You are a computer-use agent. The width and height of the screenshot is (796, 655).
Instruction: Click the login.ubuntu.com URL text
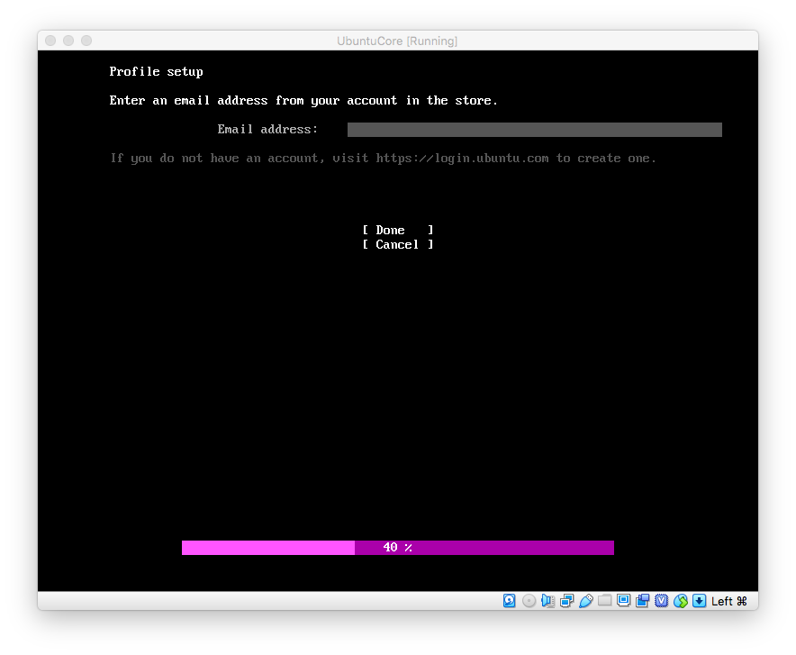tap(462, 159)
